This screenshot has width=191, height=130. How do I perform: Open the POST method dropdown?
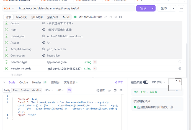pos(9,9)
